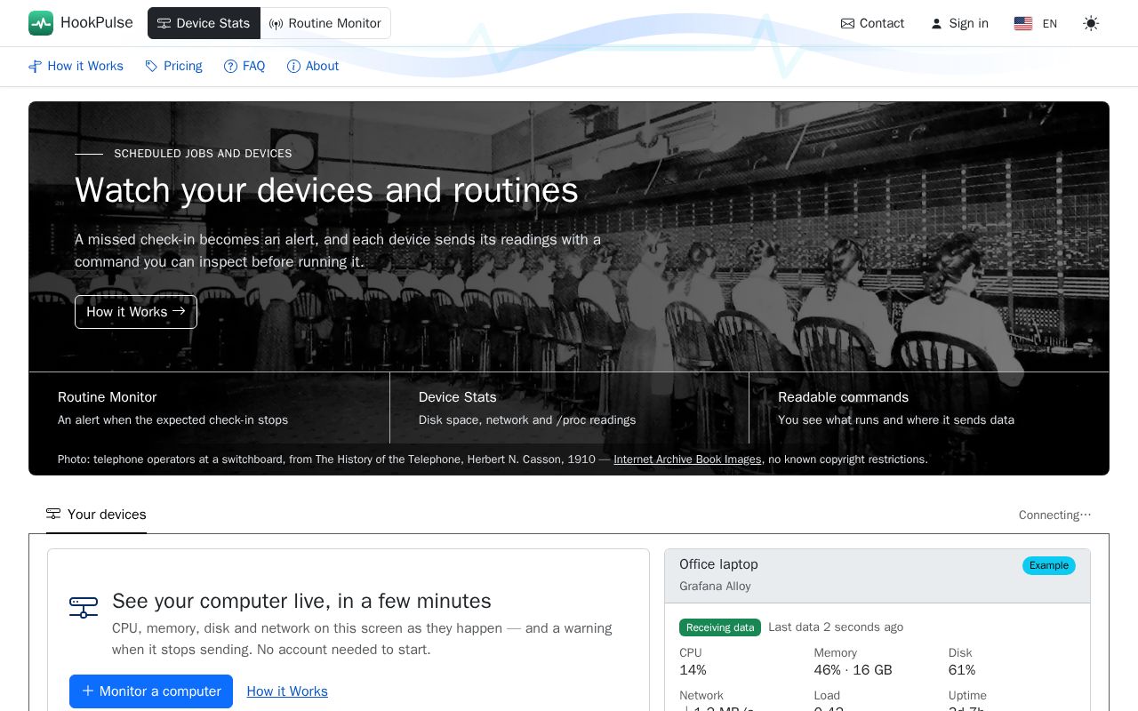Click the Office laptop card title
Screen dimensions: 1138x711
point(718,564)
